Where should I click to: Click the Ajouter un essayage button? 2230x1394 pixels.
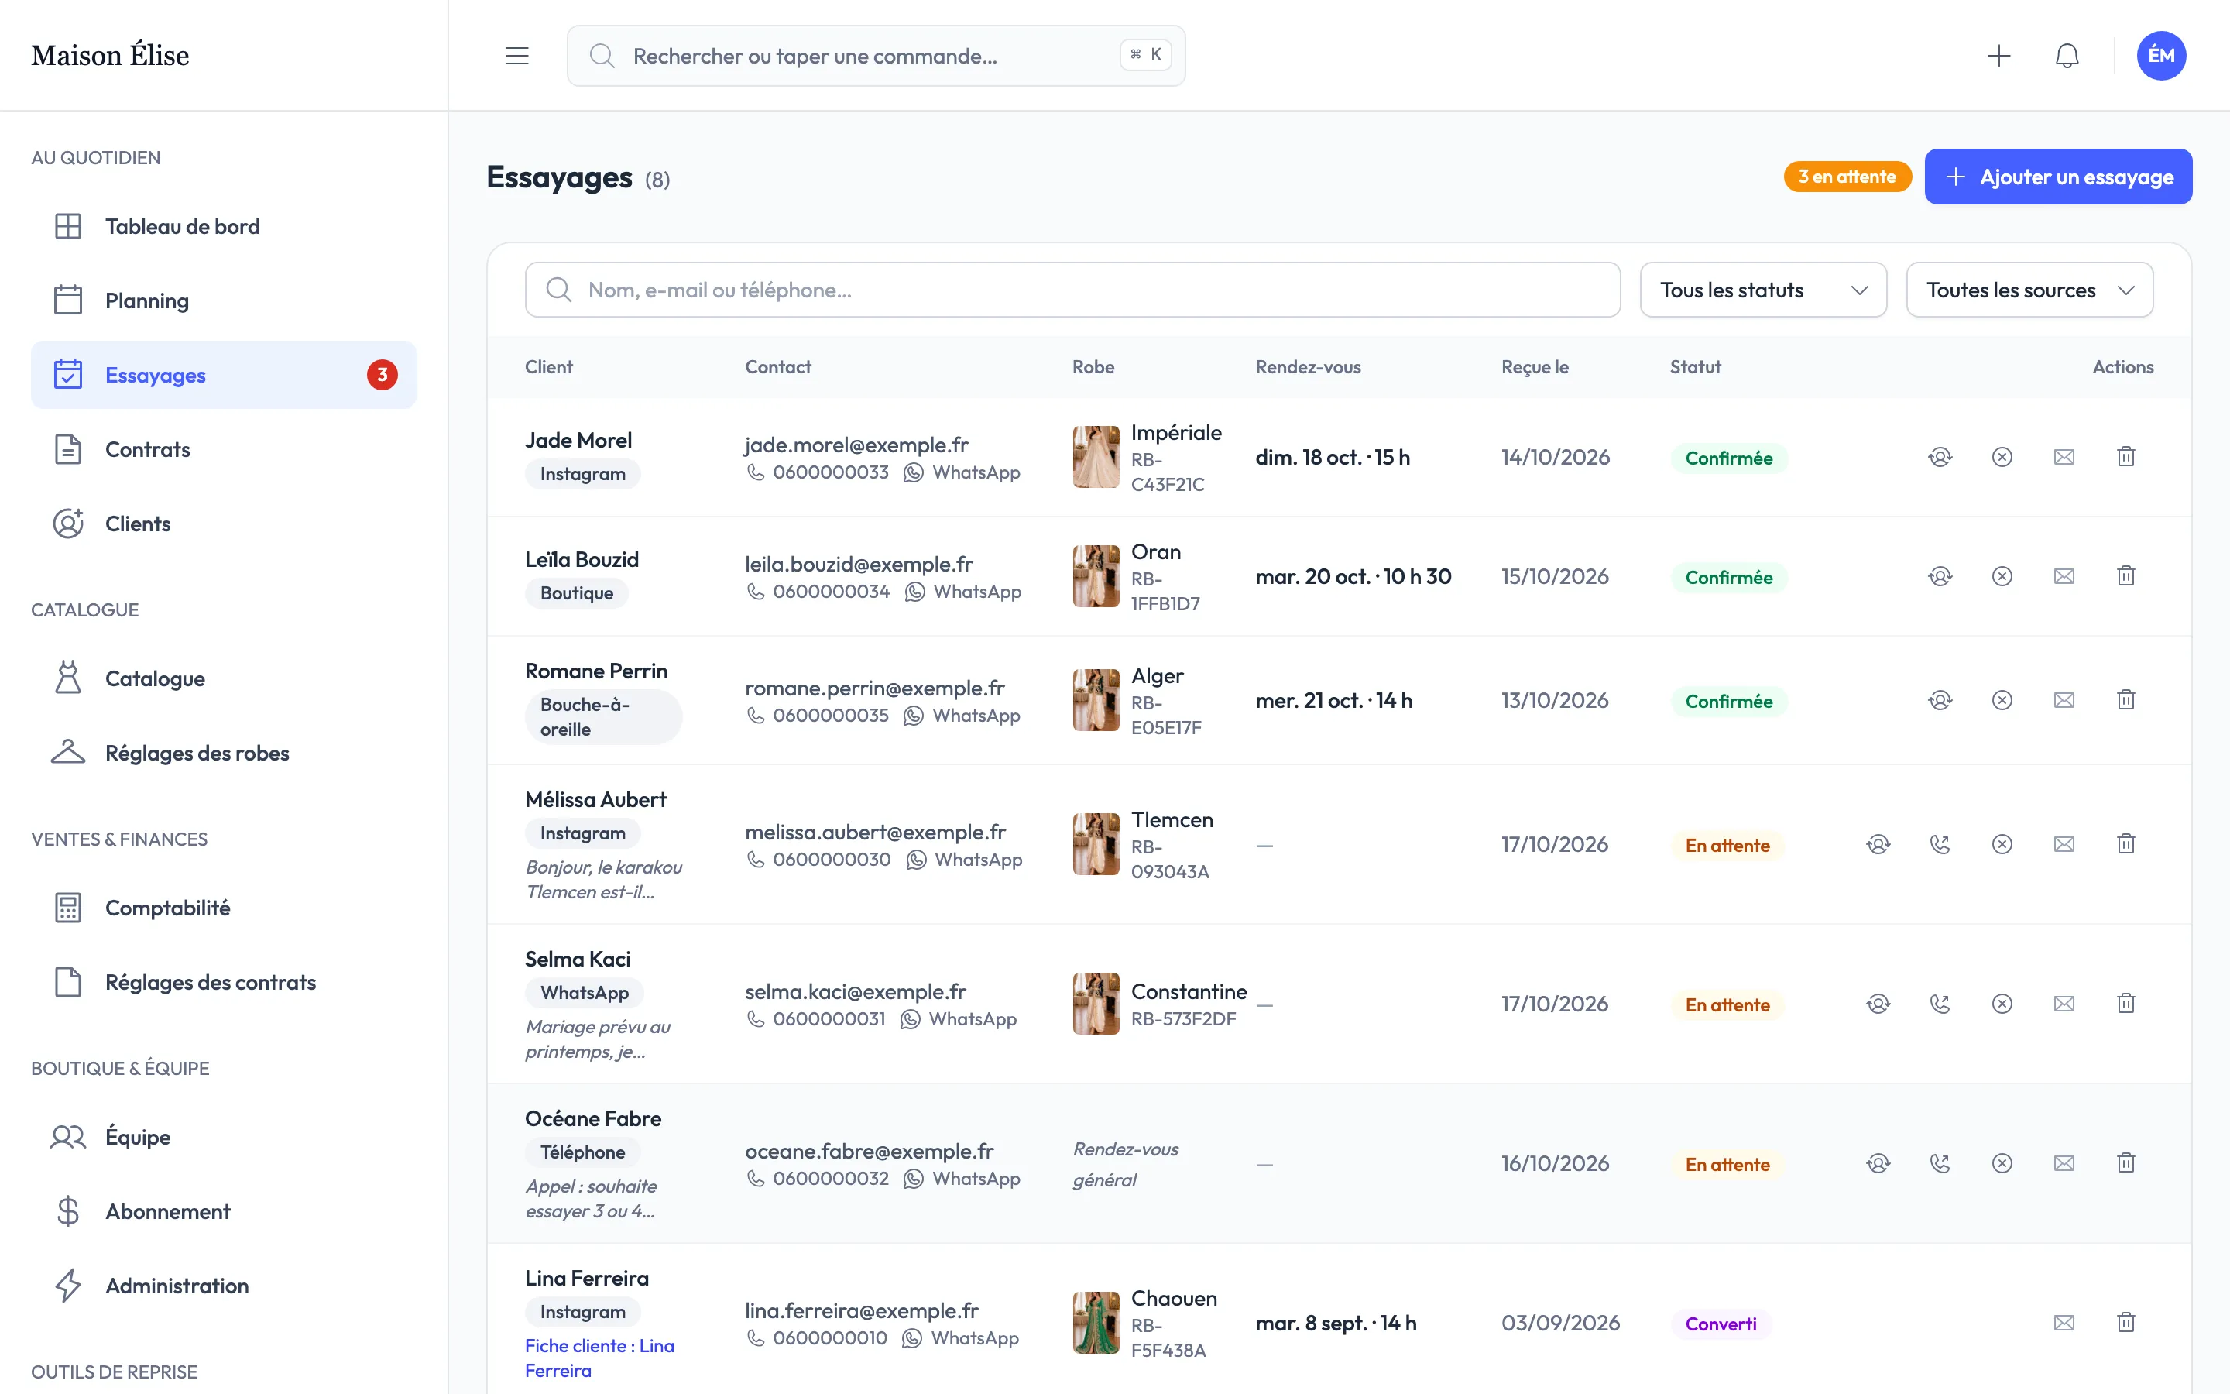[x=2057, y=176]
